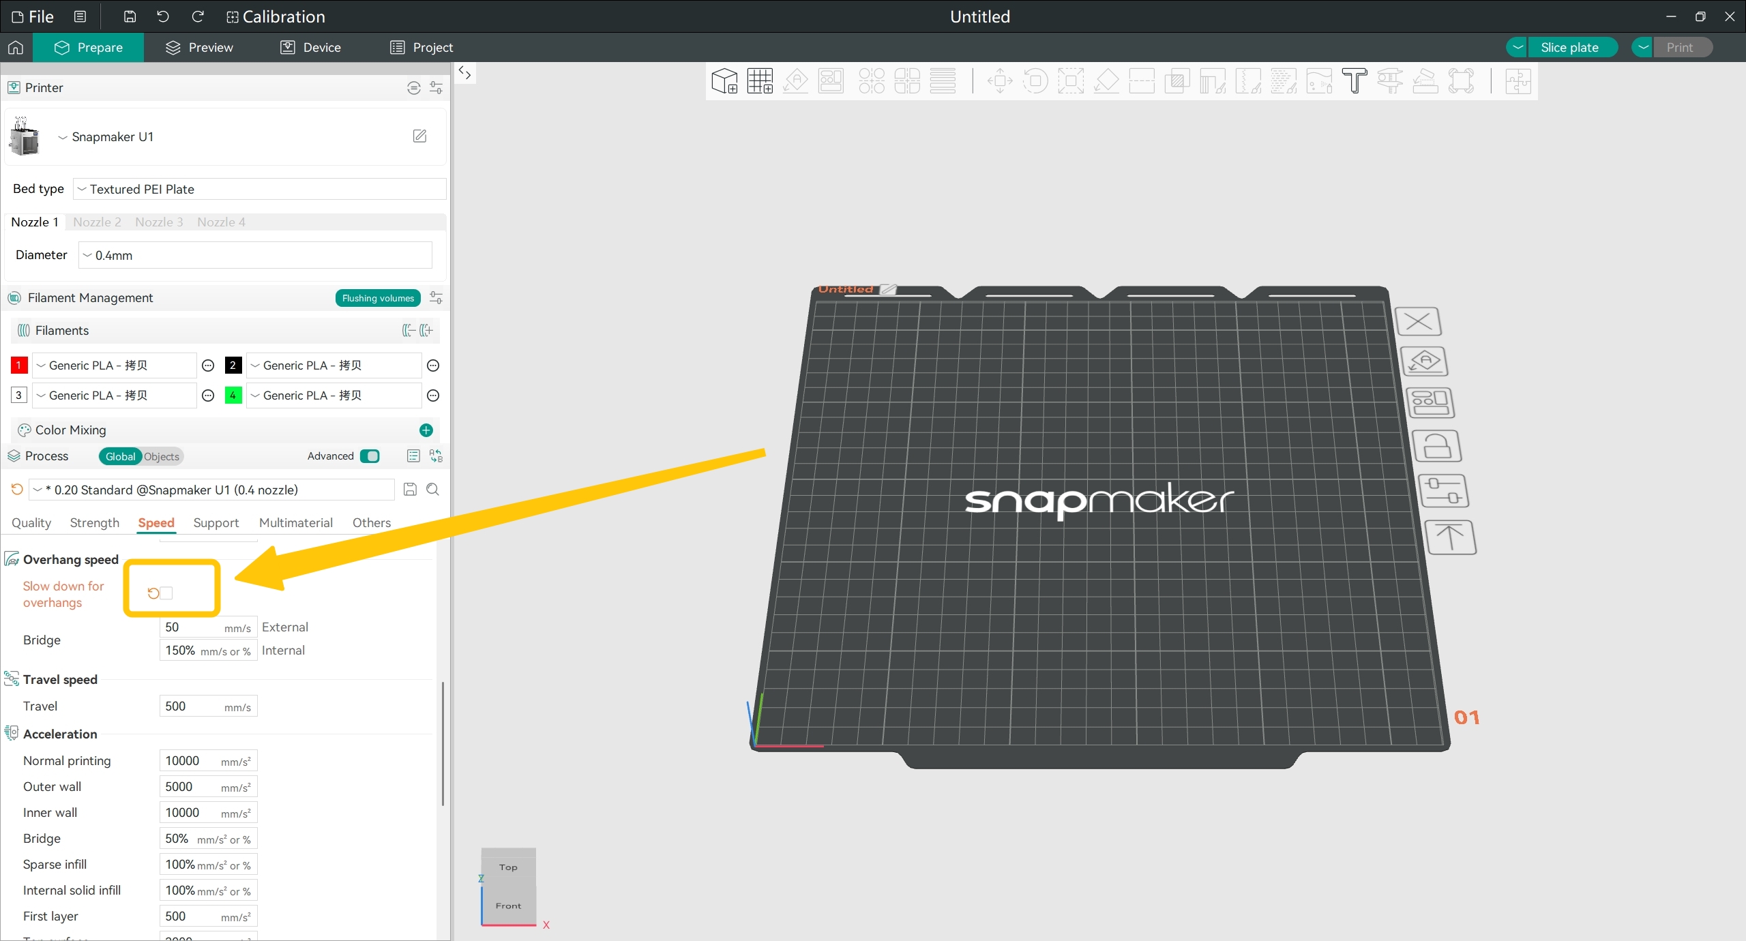This screenshot has width=1746, height=941.
Task: Edit settings for filament 4 ellipsis icon
Action: [433, 396]
